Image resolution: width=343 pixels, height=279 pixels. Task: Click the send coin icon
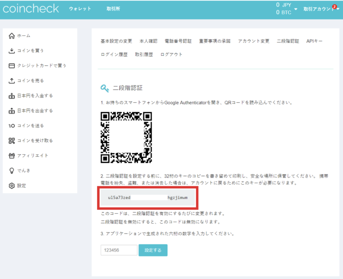(x=12, y=126)
